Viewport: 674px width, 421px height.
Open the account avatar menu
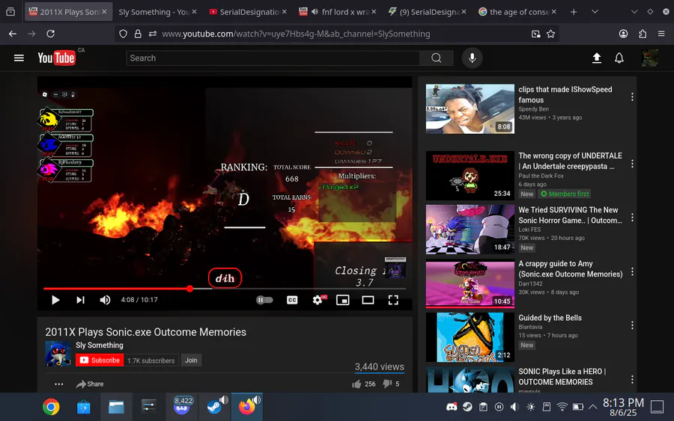point(649,58)
